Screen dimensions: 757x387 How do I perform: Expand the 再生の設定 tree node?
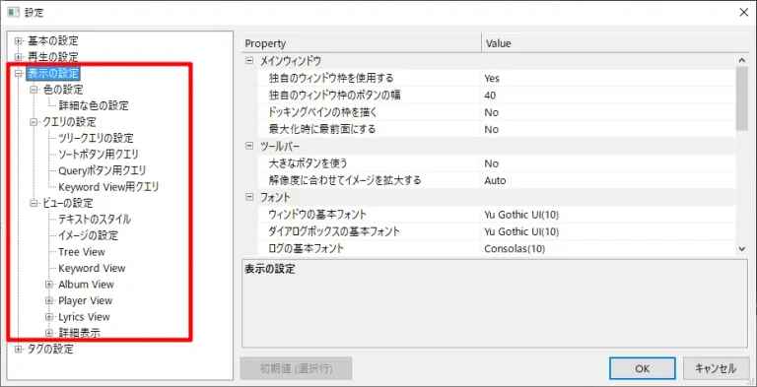click(19, 57)
